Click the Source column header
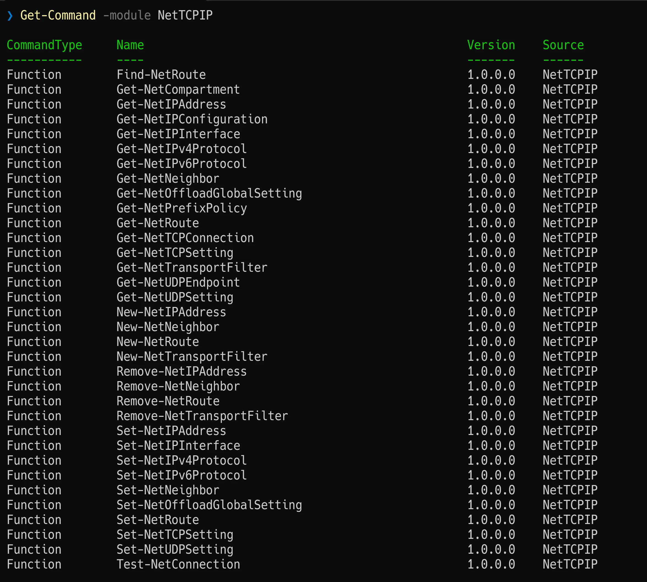Image resolution: width=647 pixels, height=582 pixels. (563, 45)
